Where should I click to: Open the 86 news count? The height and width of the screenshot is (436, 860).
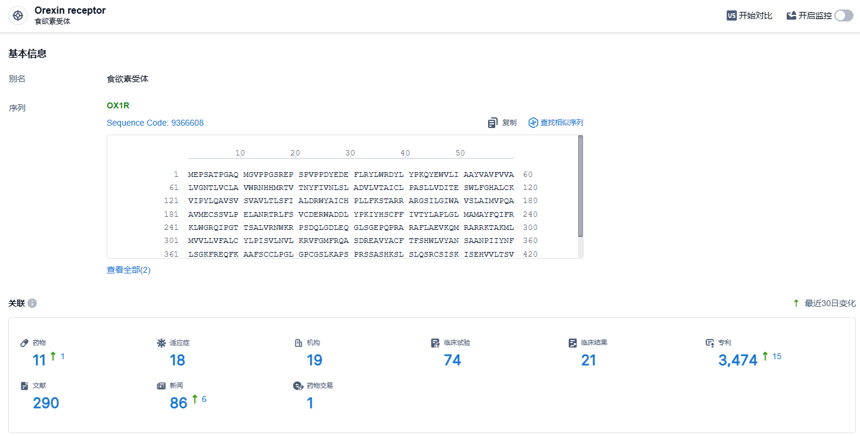pyautogui.click(x=179, y=403)
